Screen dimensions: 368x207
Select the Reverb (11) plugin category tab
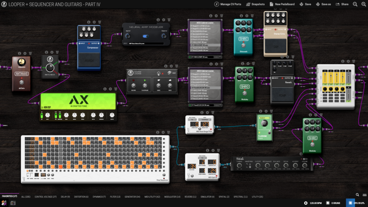point(190,197)
